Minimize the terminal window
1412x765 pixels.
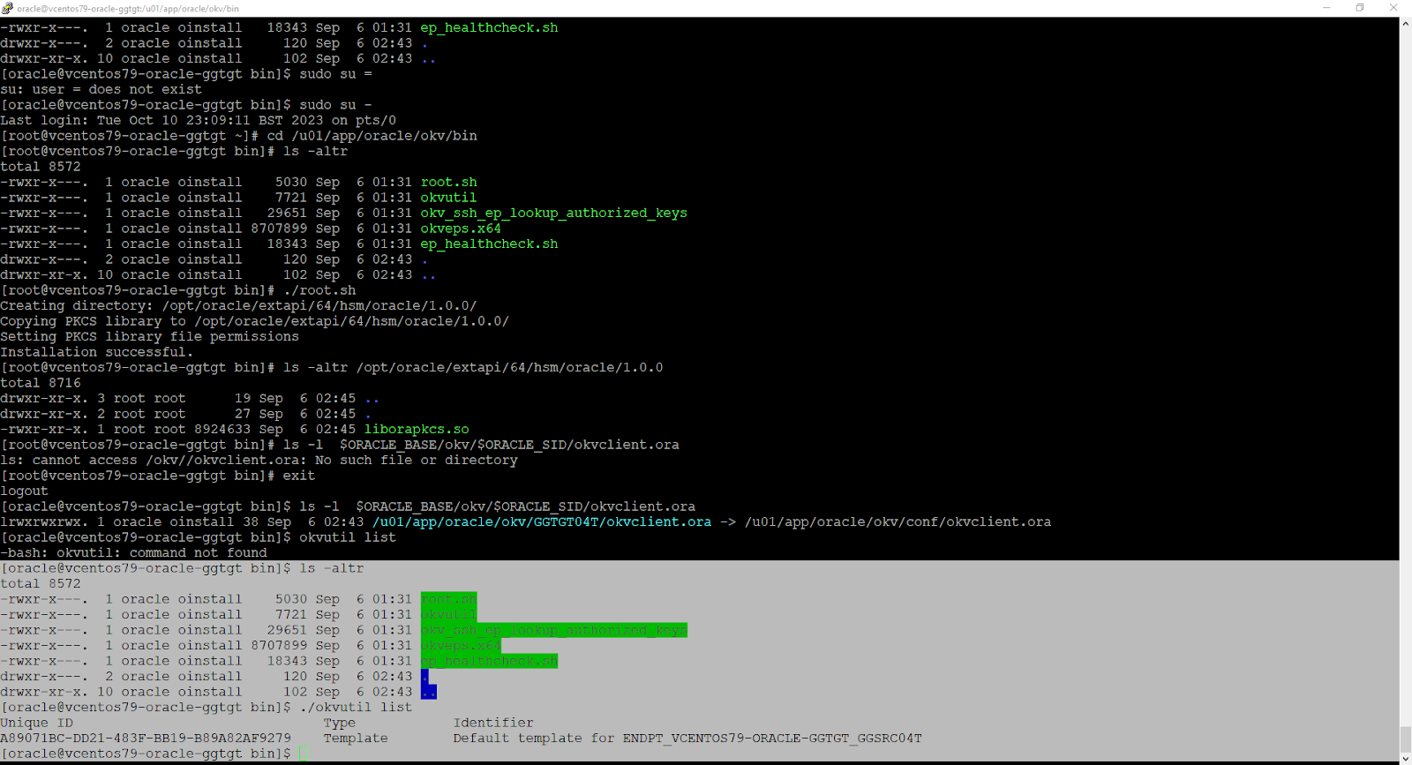[1326, 8]
